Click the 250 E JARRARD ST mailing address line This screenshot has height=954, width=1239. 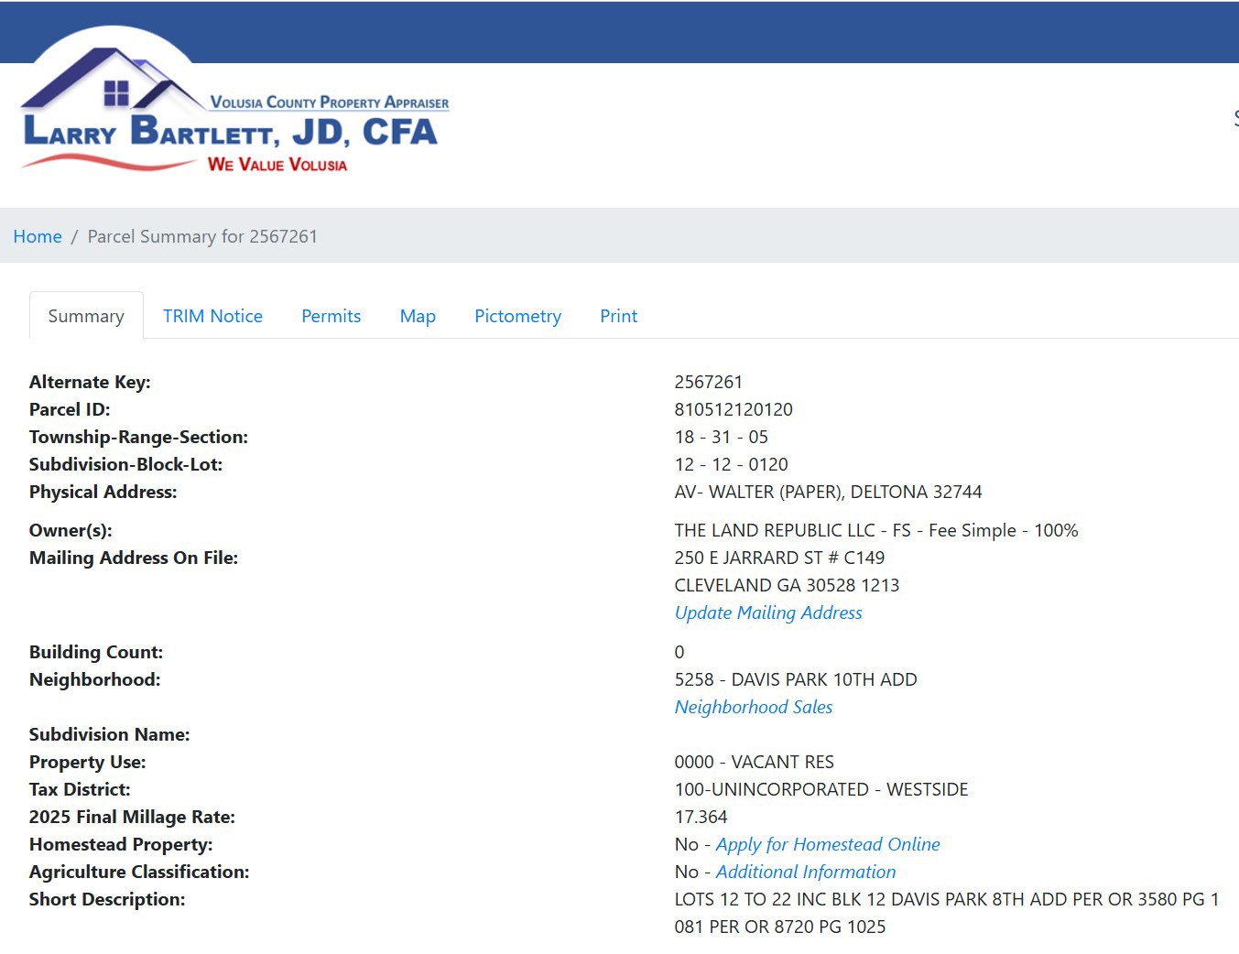[x=779, y=558]
